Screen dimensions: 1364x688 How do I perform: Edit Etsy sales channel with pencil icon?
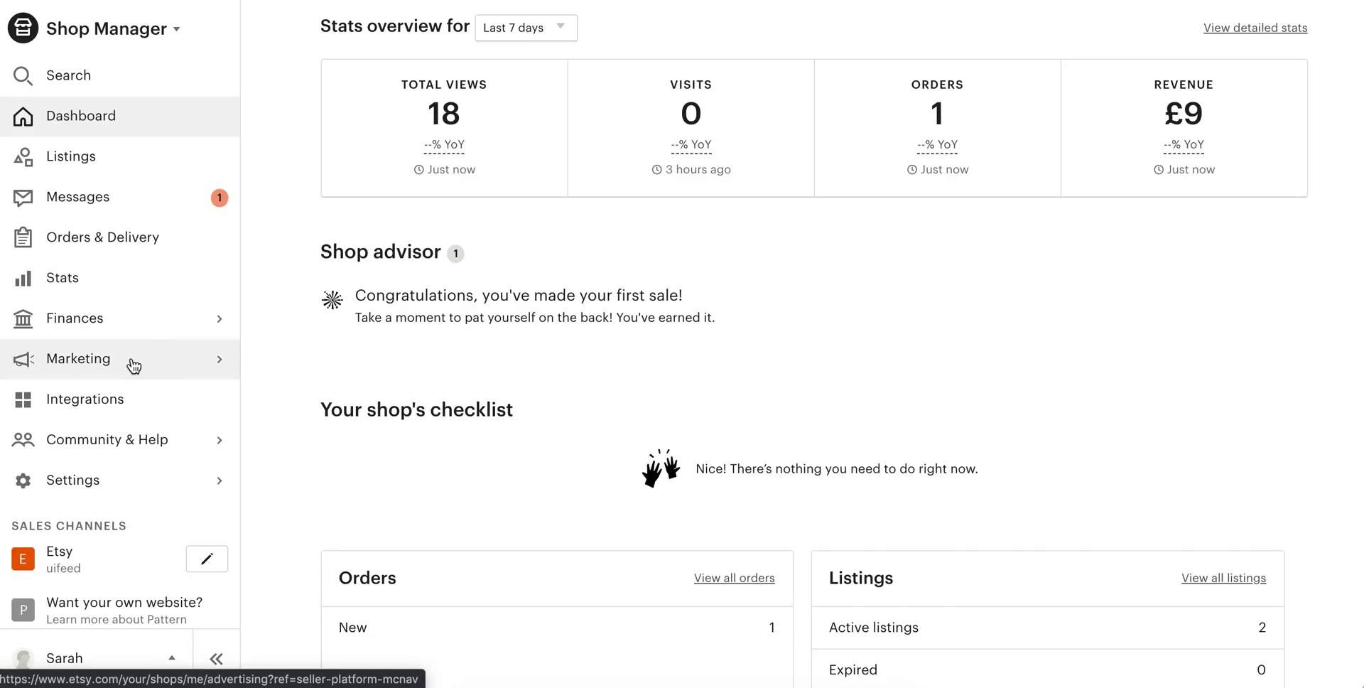tap(207, 559)
